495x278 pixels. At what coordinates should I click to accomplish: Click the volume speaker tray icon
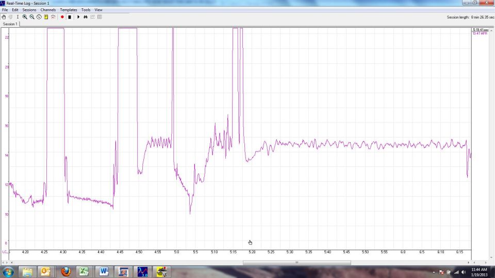pyautogui.click(x=464, y=272)
